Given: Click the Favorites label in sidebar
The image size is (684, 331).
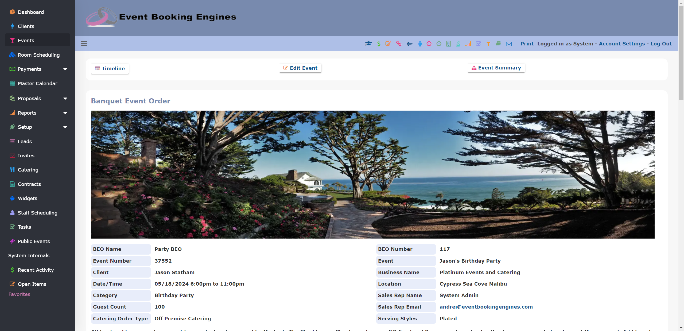Looking at the screenshot, I should (x=19, y=294).
